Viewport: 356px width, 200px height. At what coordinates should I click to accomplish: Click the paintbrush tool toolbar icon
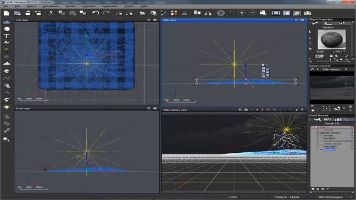pos(163,13)
